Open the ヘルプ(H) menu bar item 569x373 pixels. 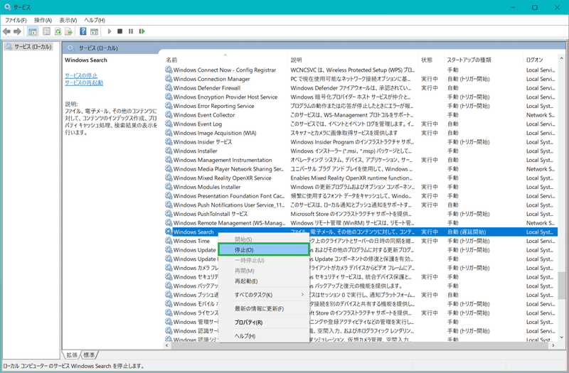(x=95, y=21)
